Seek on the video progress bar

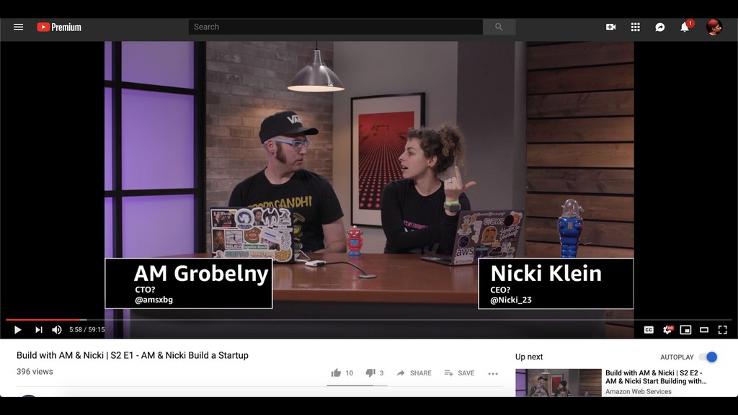pos(369,319)
